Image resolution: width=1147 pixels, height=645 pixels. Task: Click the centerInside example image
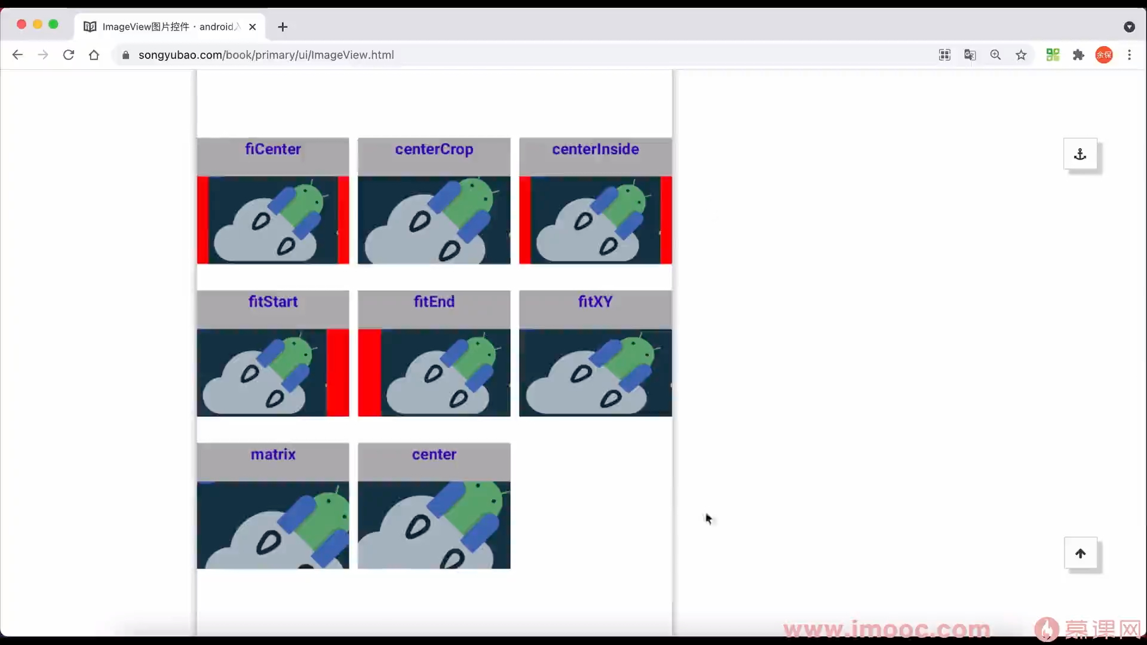(x=596, y=220)
